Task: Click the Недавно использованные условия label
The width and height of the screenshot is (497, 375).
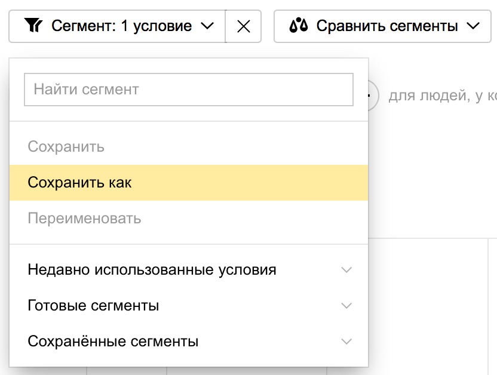Action: (152, 270)
